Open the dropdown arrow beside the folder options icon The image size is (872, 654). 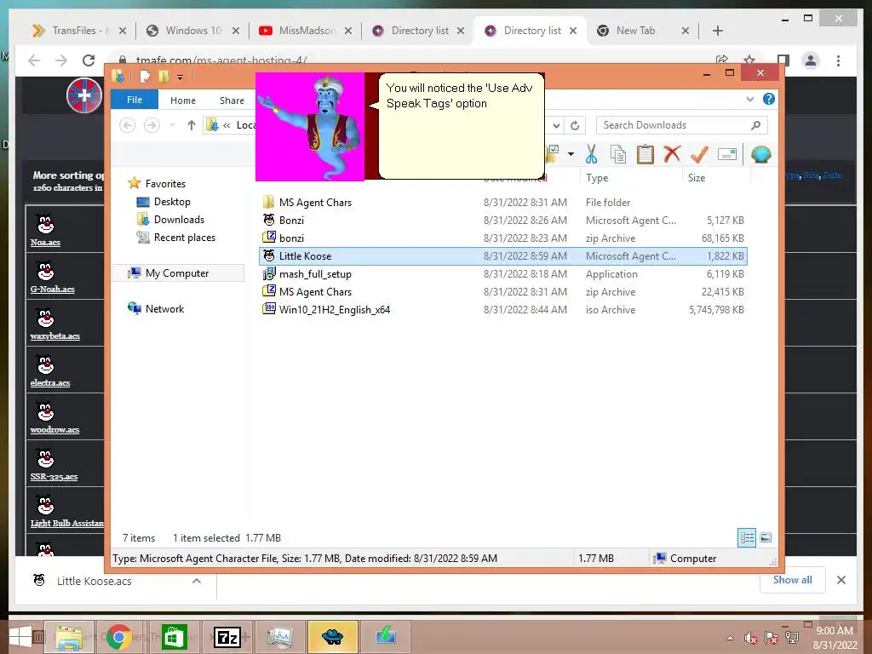click(571, 154)
